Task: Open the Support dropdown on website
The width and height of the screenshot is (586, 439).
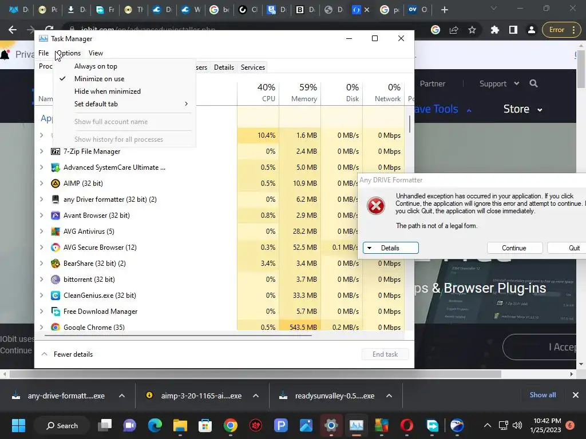Action: click(x=500, y=83)
